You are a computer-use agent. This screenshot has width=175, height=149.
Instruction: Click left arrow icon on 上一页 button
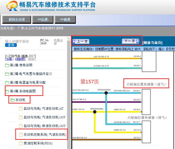[x=74, y=41]
